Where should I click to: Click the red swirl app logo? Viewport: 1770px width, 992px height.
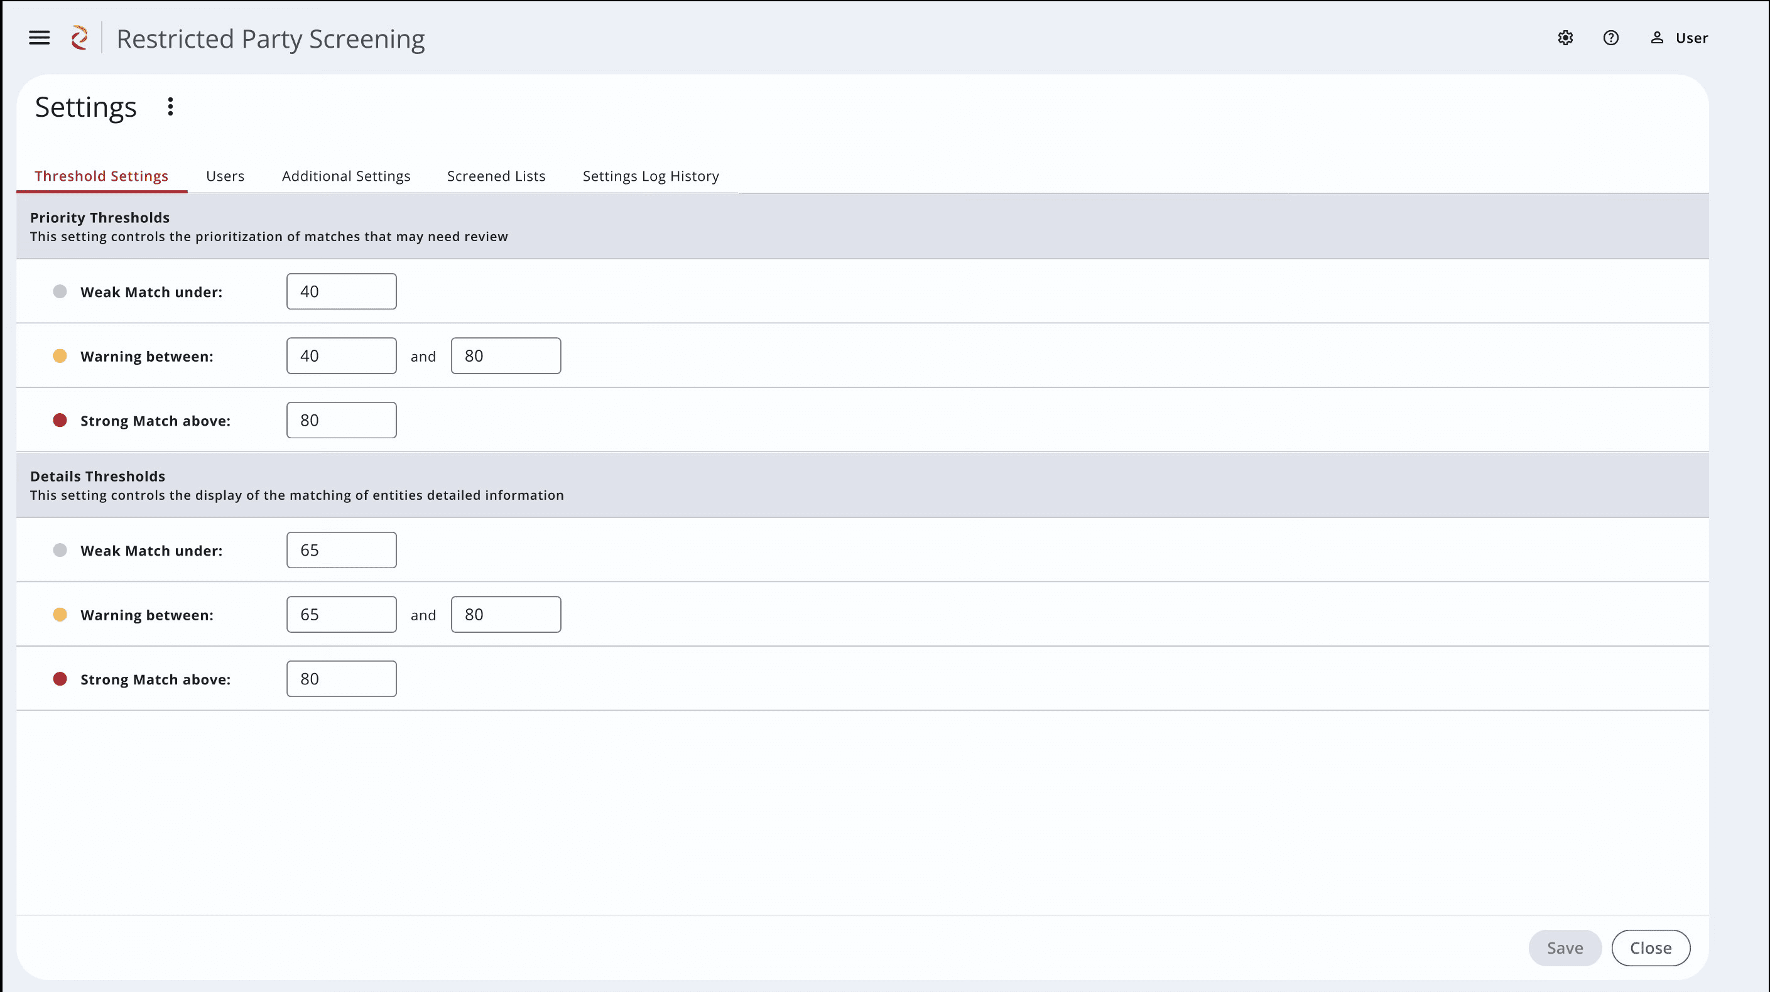click(x=80, y=38)
